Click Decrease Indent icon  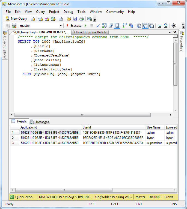pyautogui.click(x=174, y=26)
